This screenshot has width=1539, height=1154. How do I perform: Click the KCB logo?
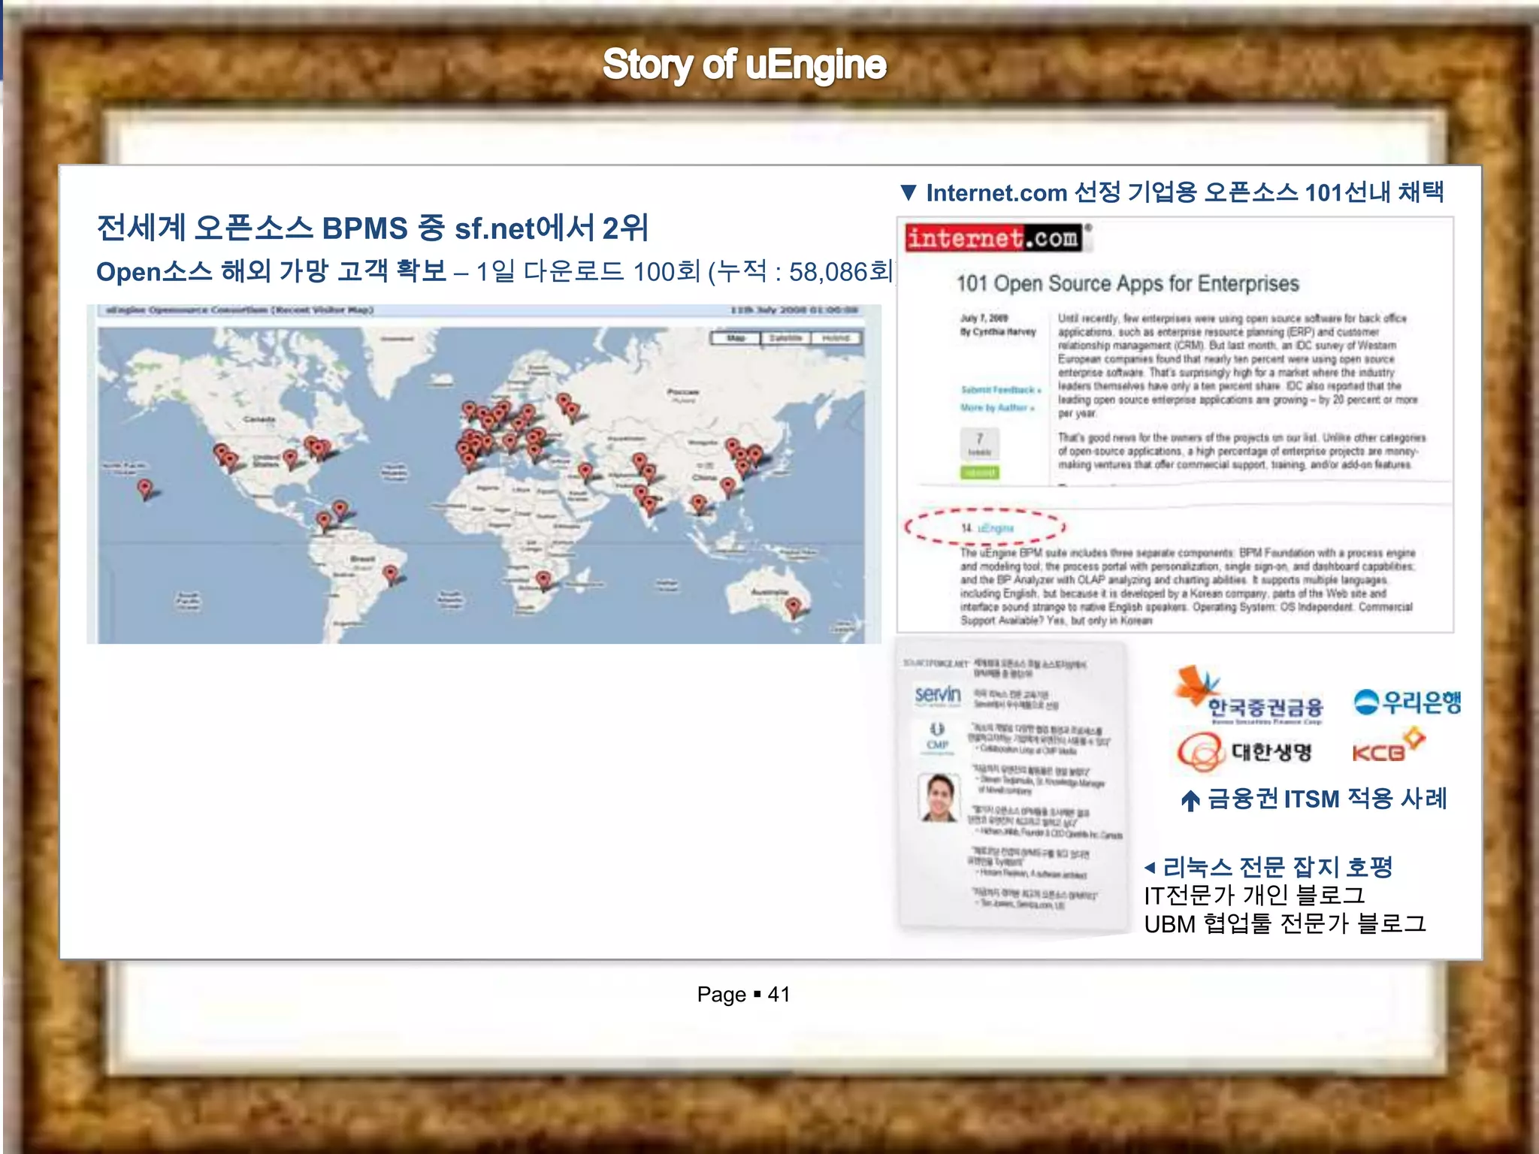(x=1389, y=745)
